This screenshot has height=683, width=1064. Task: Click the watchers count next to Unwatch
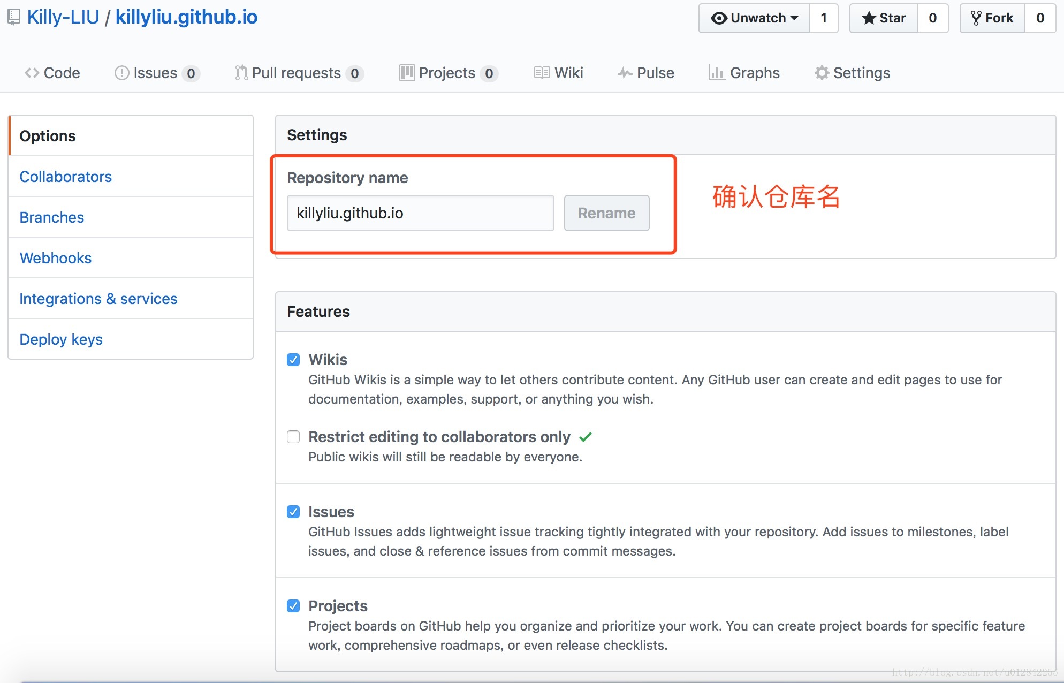824,18
